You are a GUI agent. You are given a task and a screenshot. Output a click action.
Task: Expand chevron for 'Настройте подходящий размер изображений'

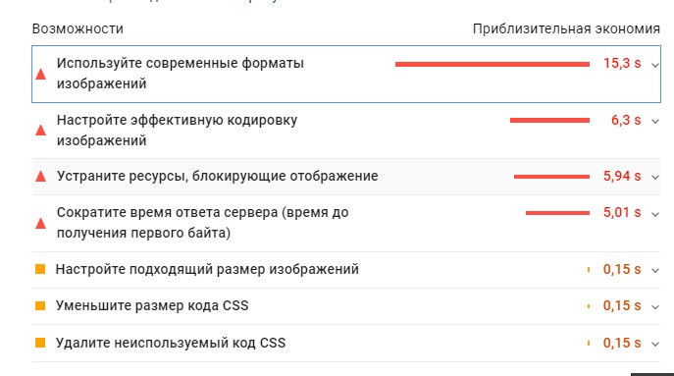(x=655, y=271)
